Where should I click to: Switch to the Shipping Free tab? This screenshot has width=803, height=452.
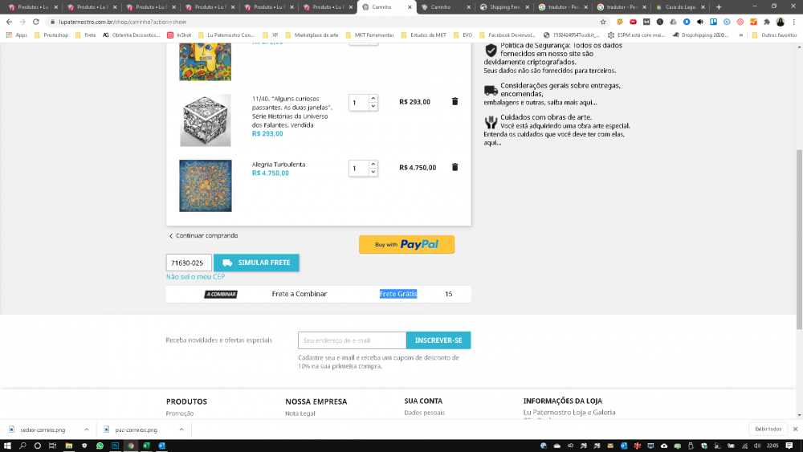504,7
